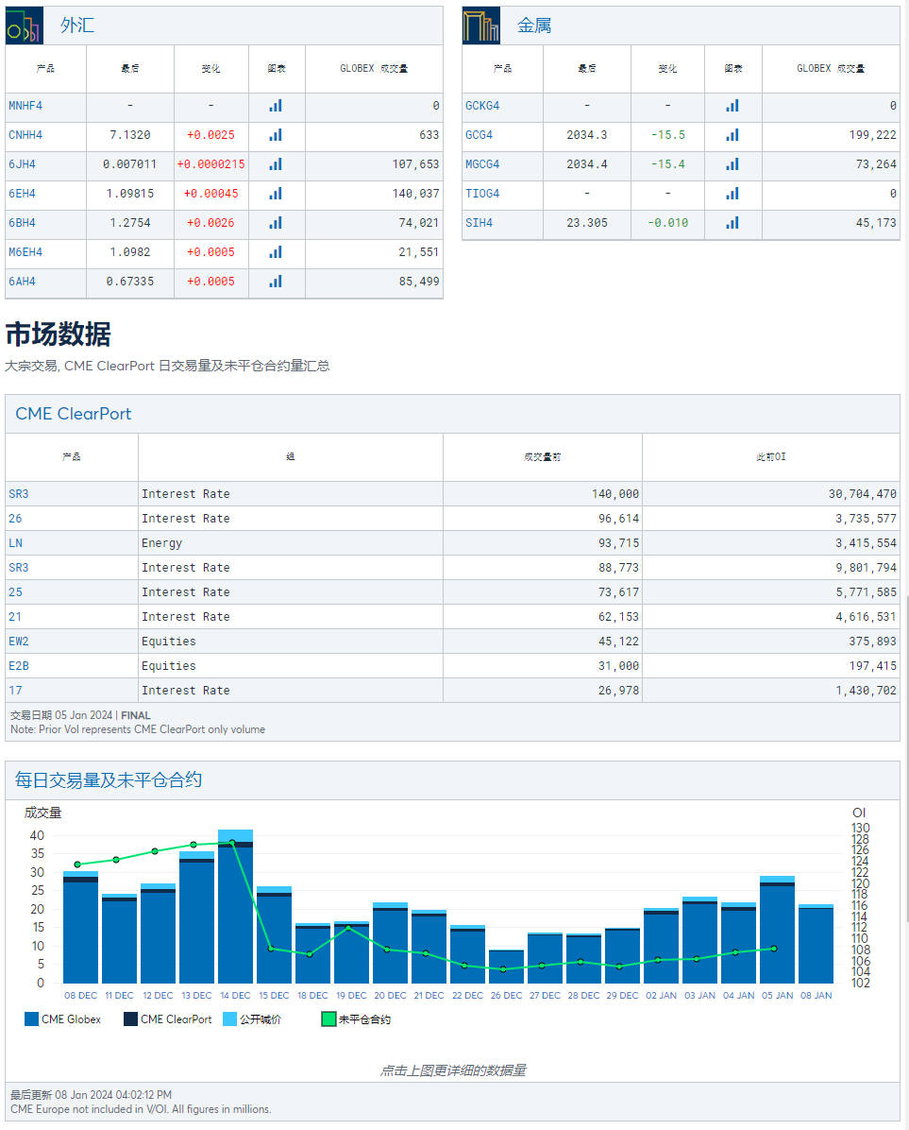Open the CME ClearPort heading link
The height and width of the screenshot is (1130, 909).
(x=74, y=414)
